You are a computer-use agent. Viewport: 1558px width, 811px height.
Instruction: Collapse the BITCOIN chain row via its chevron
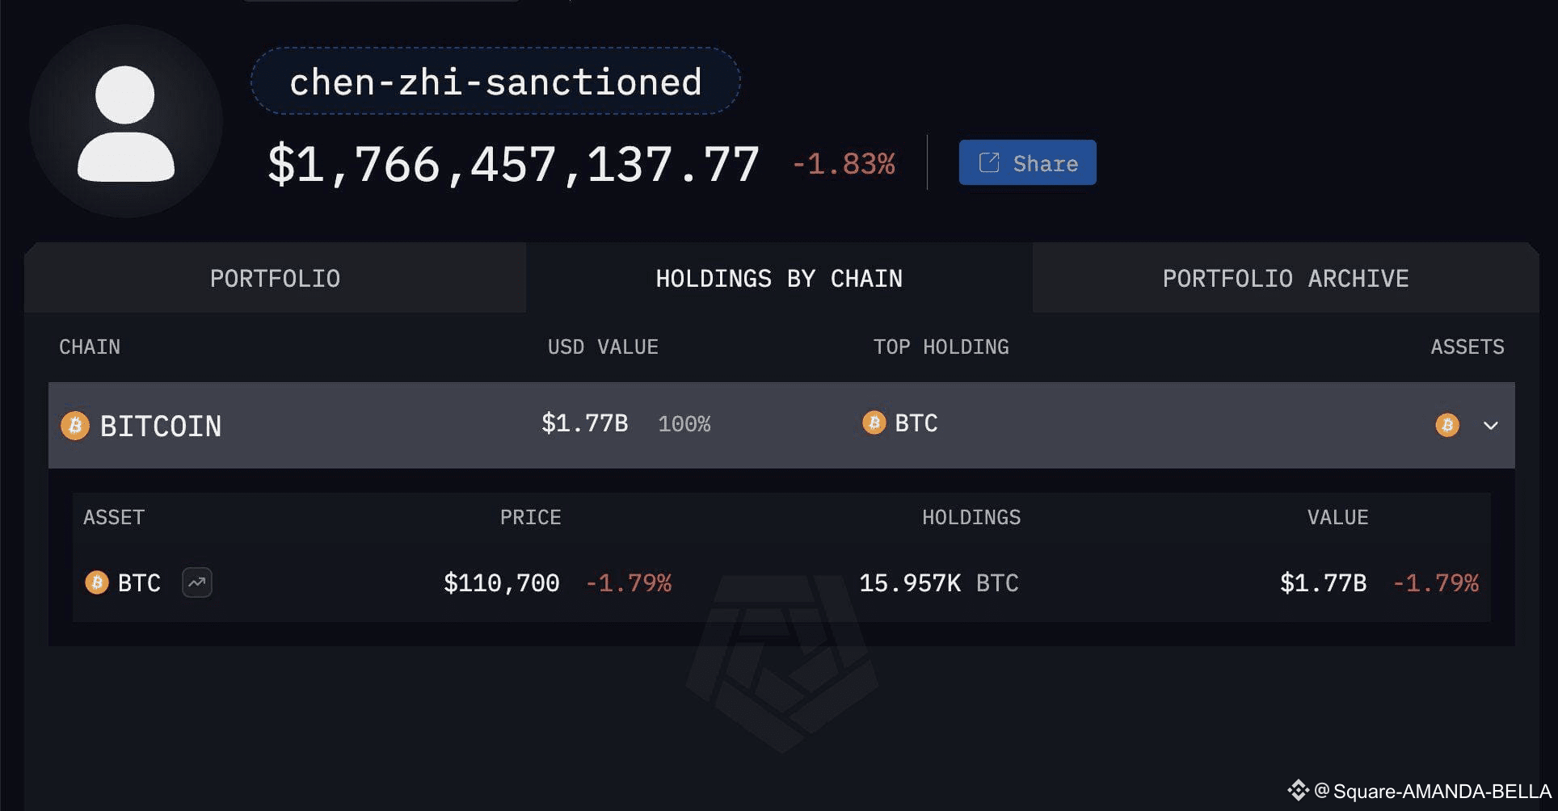(x=1492, y=426)
